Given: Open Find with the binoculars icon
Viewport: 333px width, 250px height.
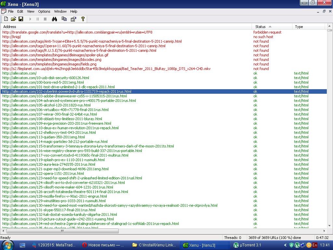Looking at the screenshot, I should click(x=54, y=19).
